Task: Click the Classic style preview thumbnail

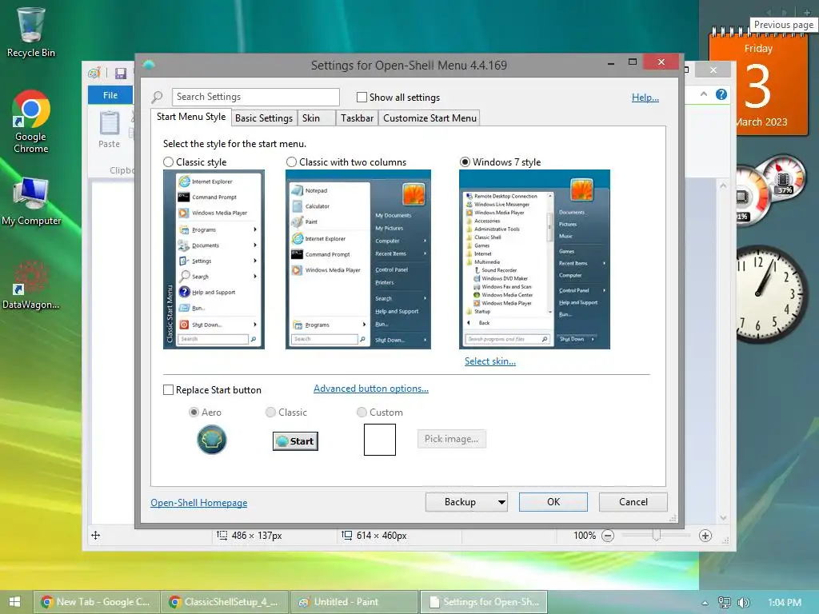Action: pos(214,259)
